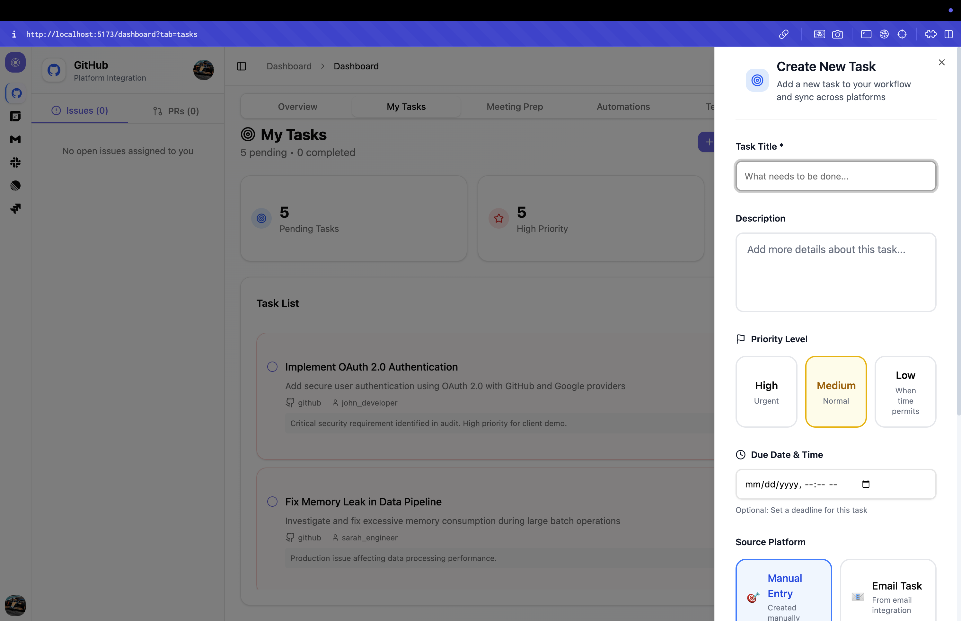Mark Fix Memory Leak task complete
961x621 pixels.
(272, 501)
